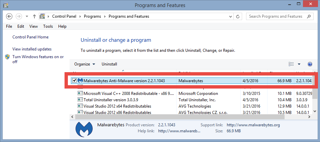Image resolution: width=320 pixels, height=142 pixels.
Task: Click the Visual Studio 2012 x64 program icon
Action: [x=80, y=106]
